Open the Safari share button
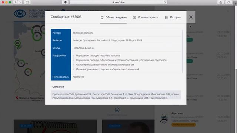This screenshot has height=133, width=237. tap(221, 2)
